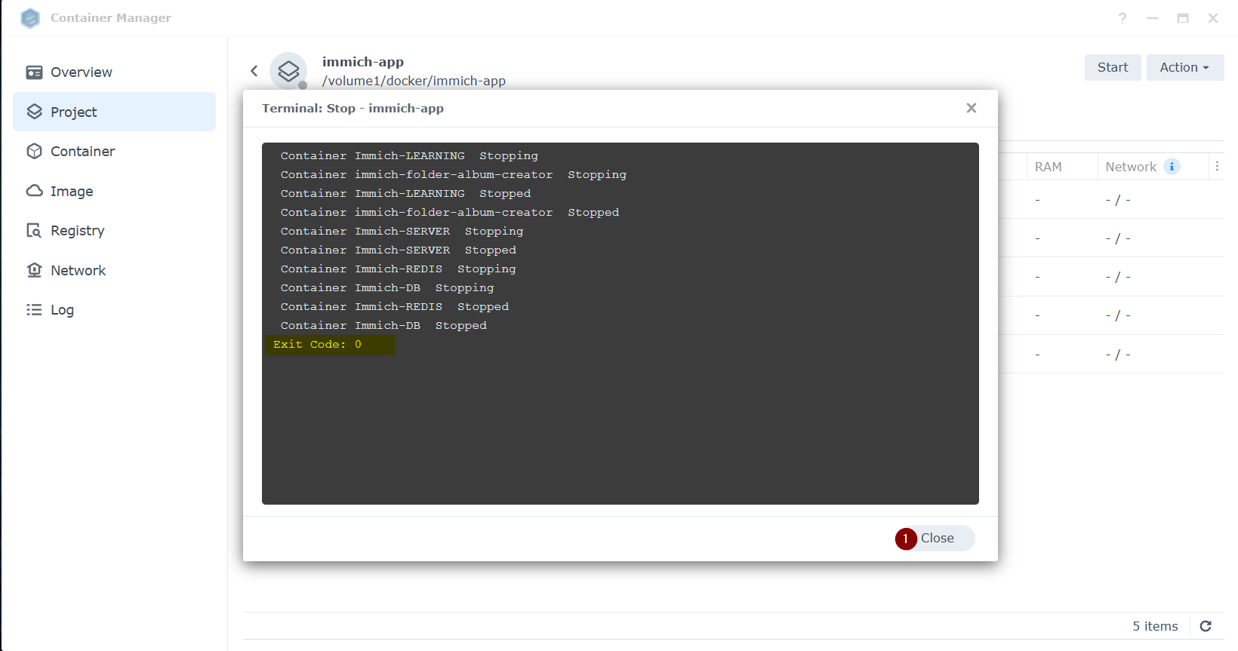The width and height of the screenshot is (1238, 651).
Task: Click the Log list sidebar icon
Action: (x=34, y=309)
